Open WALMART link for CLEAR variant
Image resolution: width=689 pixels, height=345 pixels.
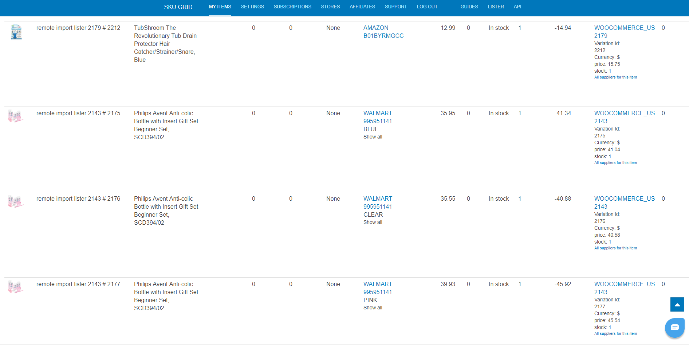378,198
